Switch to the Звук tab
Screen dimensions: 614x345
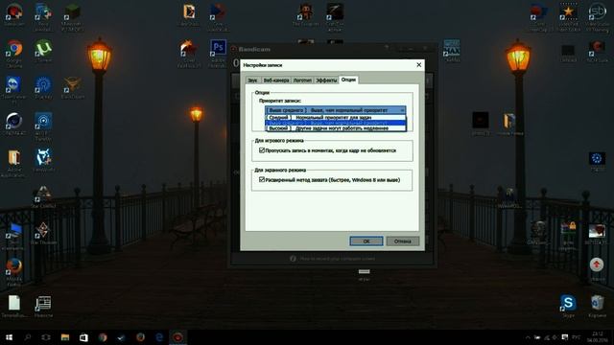(x=252, y=80)
